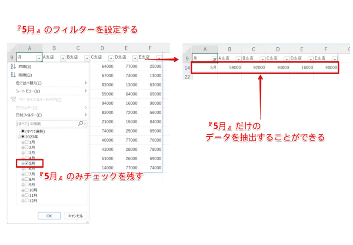
Task: Click cell 64000 in left sheet column D
Action: pos(102,66)
